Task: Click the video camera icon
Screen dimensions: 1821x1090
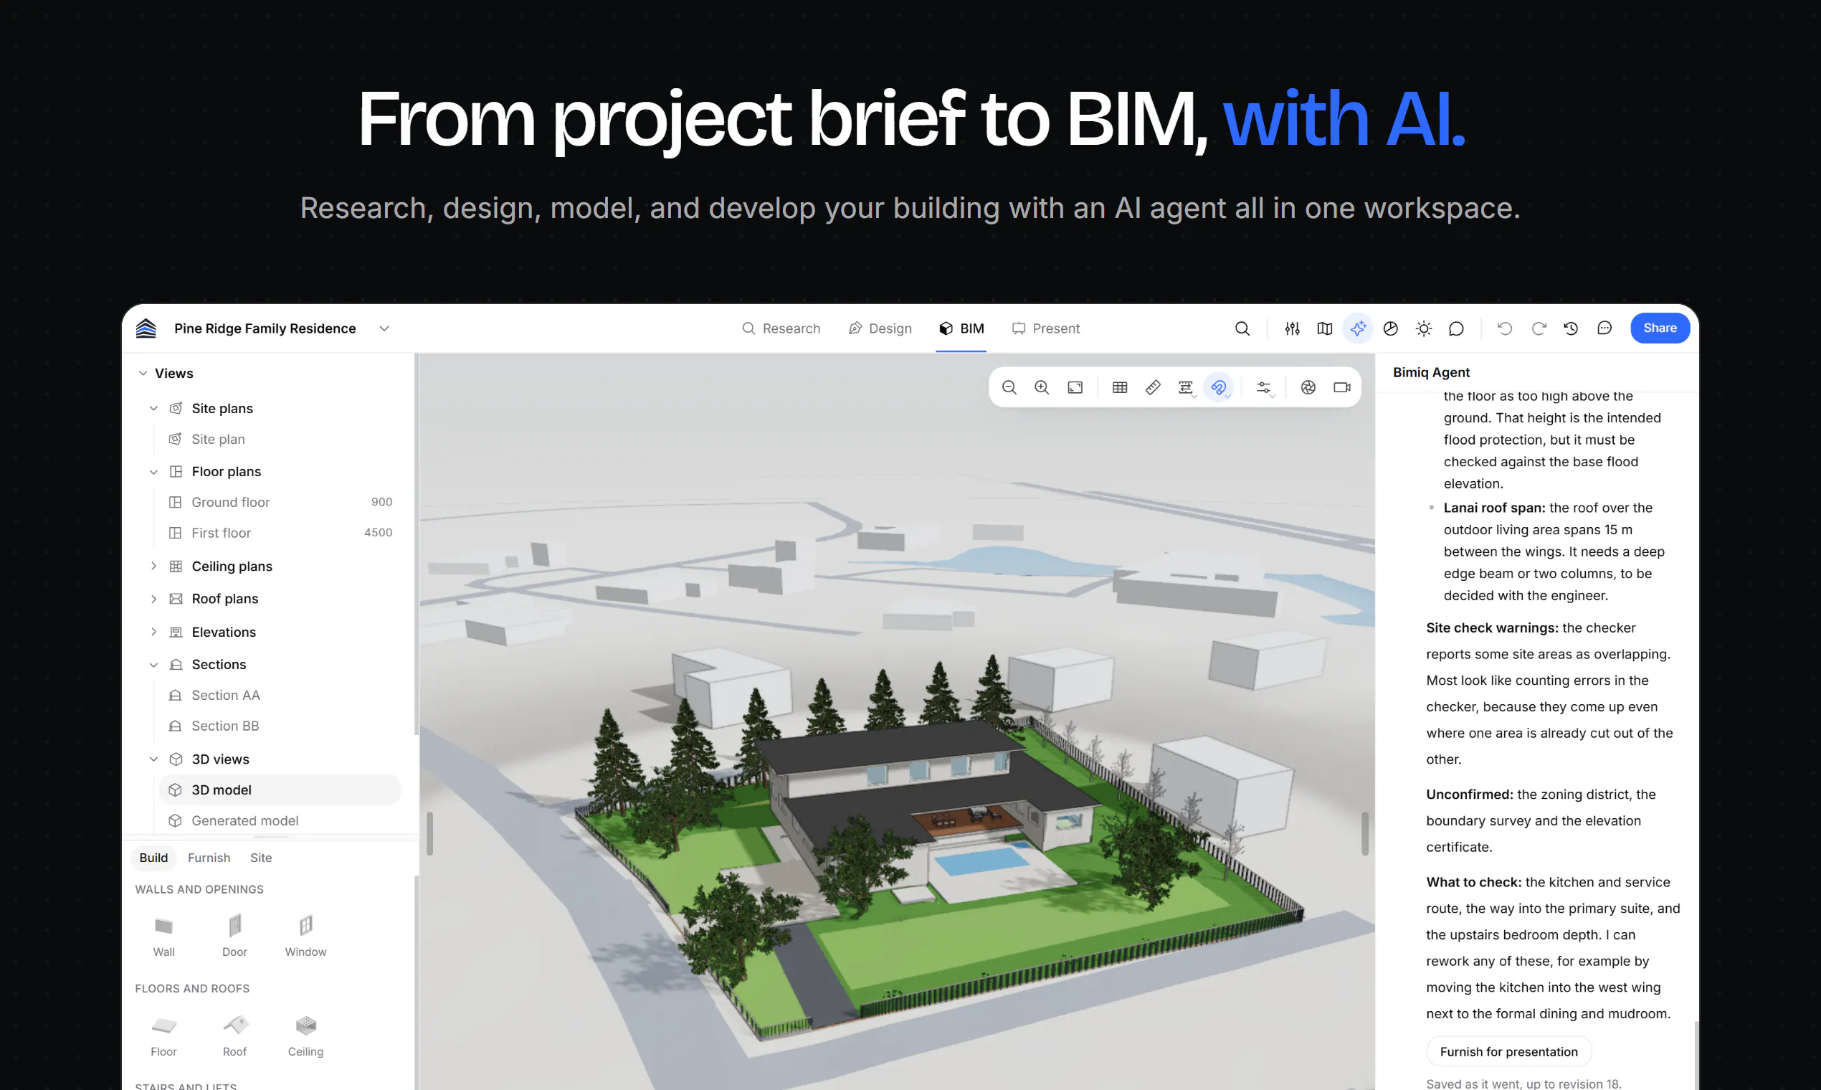Action: pos(1341,387)
